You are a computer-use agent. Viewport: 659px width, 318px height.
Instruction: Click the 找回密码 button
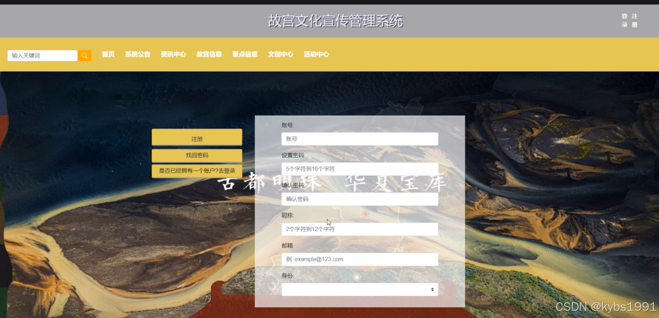197,155
